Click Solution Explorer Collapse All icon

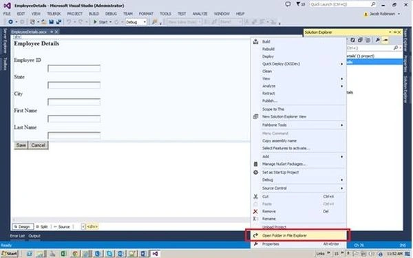coord(360,40)
